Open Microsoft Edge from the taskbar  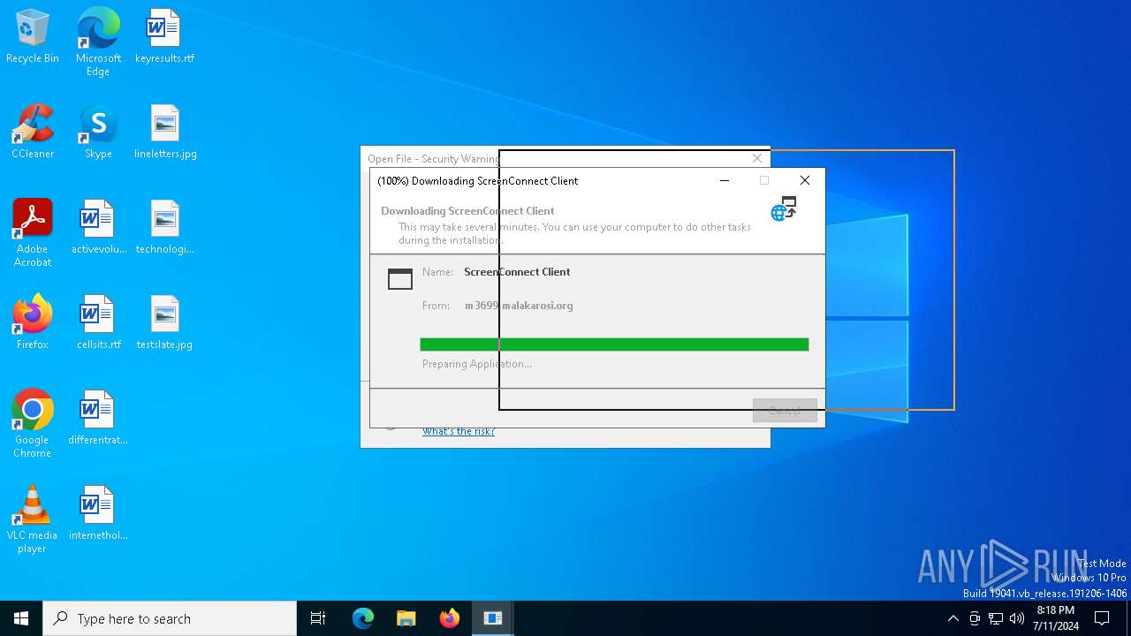pos(363,618)
